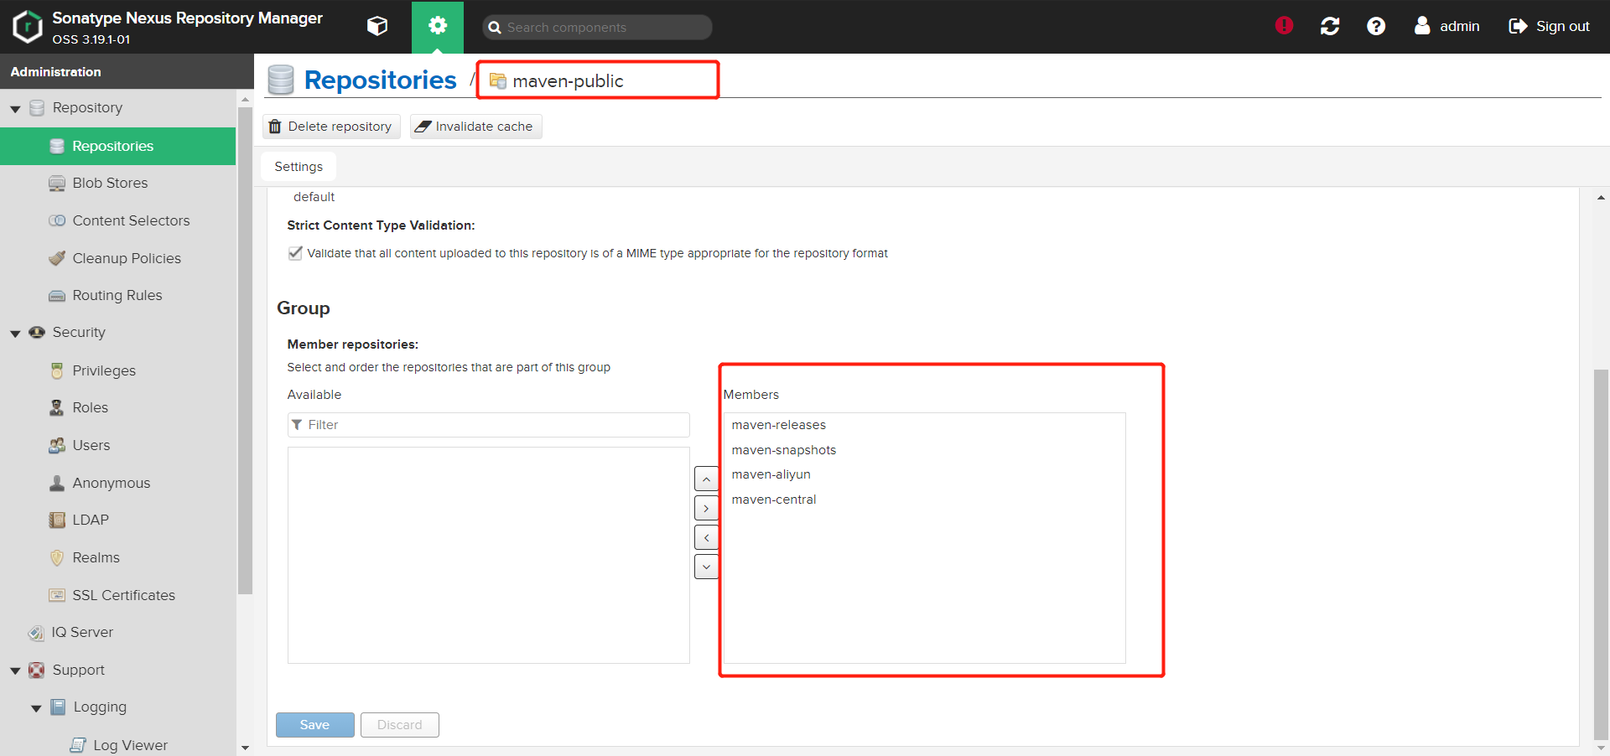Image resolution: width=1610 pixels, height=756 pixels.
Task: Move selected member down with arrow button
Action: 706,567
